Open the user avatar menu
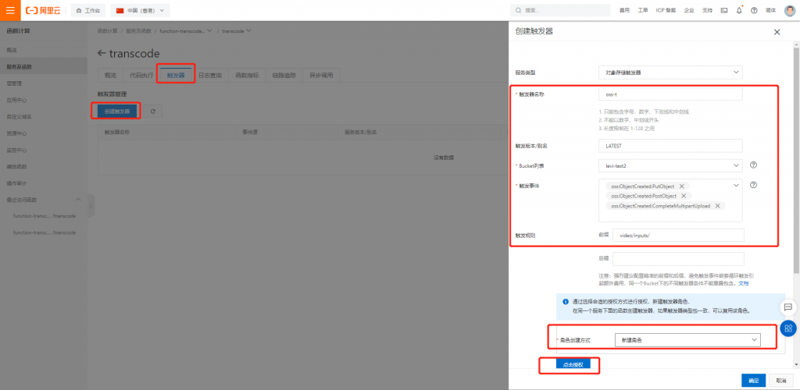 (x=790, y=10)
